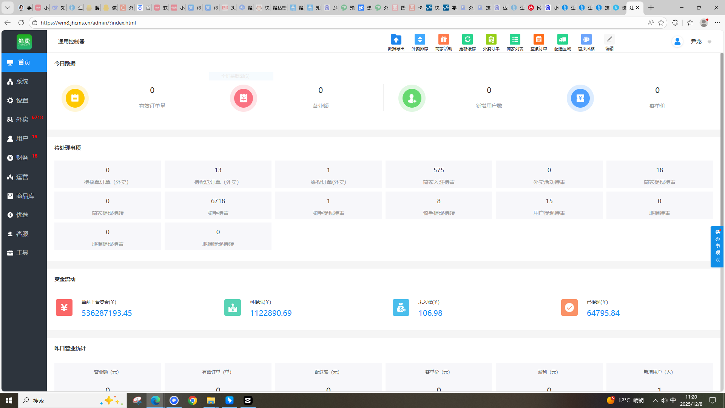725x408 pixels.
Task: Click the 商家入驻待审 575 card
Action: click(438, 175)
